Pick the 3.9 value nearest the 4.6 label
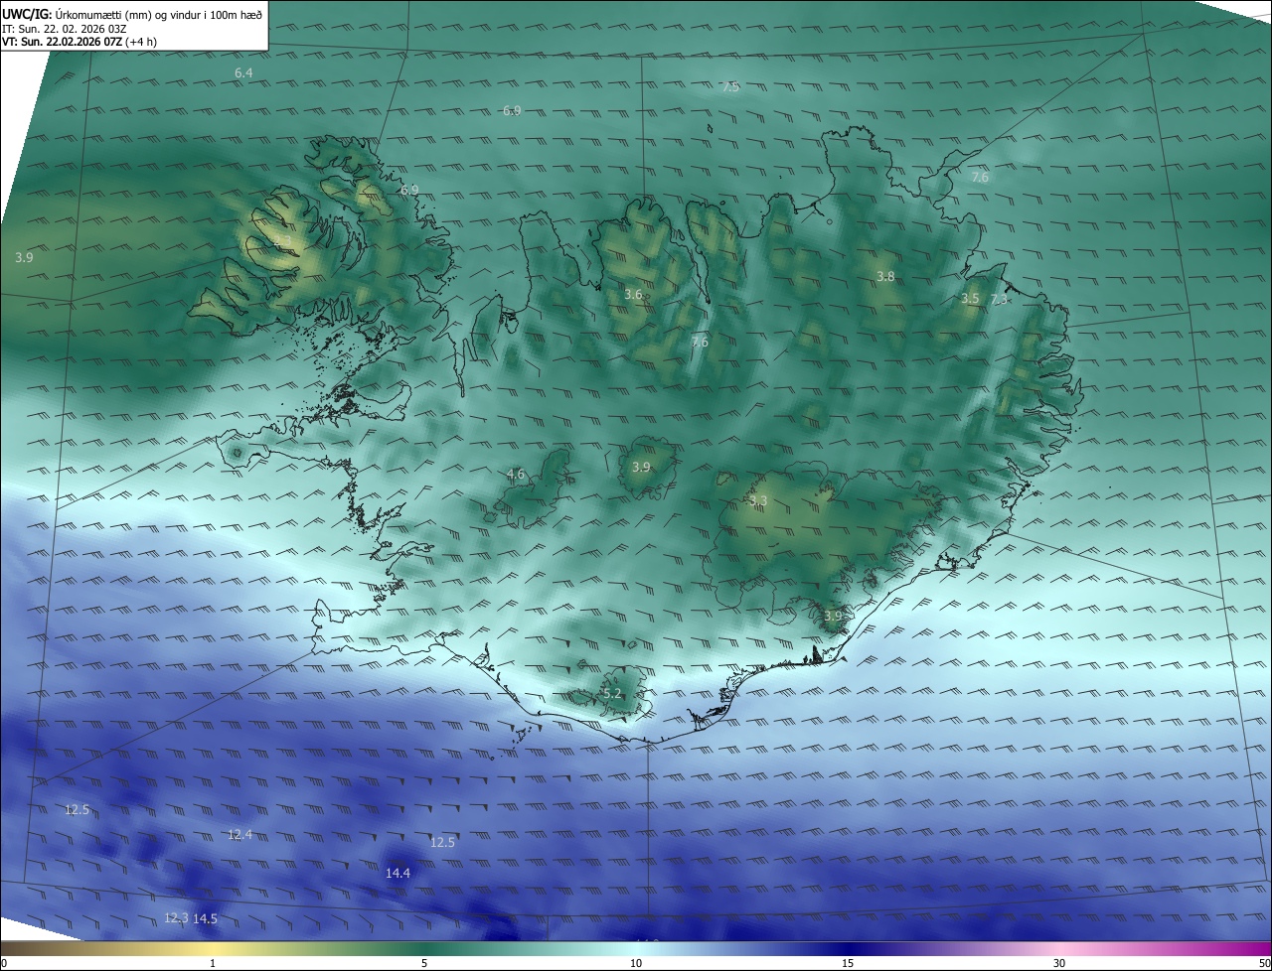 point(641,467)
